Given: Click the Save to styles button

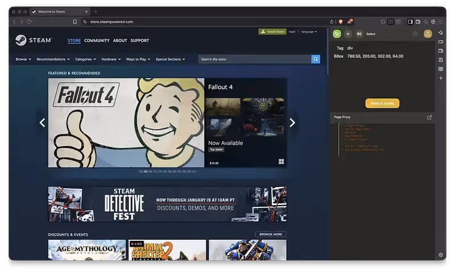Looking at the screenshot, I should [x=382, y=103].
